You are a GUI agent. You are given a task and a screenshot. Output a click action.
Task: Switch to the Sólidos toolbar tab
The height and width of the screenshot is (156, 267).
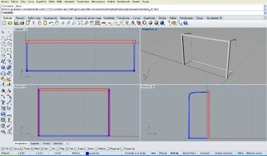tap(162, 18)
